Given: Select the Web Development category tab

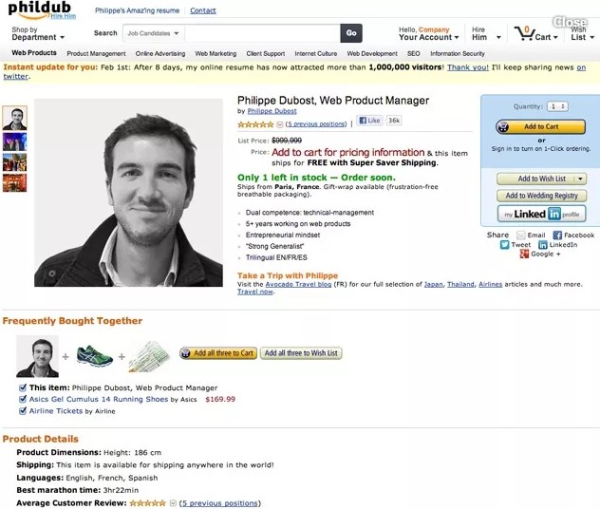Looking at the screenshot, I should click(372, 53).
